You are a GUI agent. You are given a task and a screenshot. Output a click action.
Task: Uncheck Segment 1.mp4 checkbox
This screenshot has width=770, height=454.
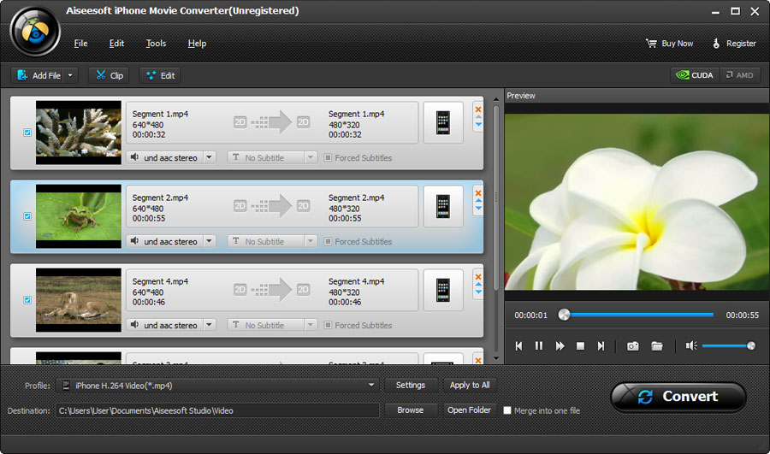[27, 133]
